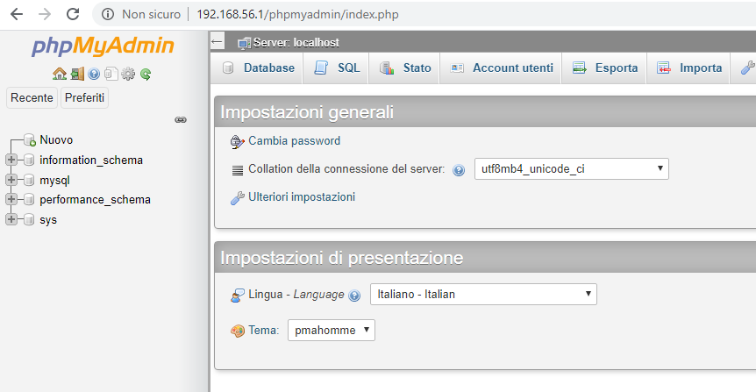Click the Tema label link
756x392 pixels.
pos(263,331)
